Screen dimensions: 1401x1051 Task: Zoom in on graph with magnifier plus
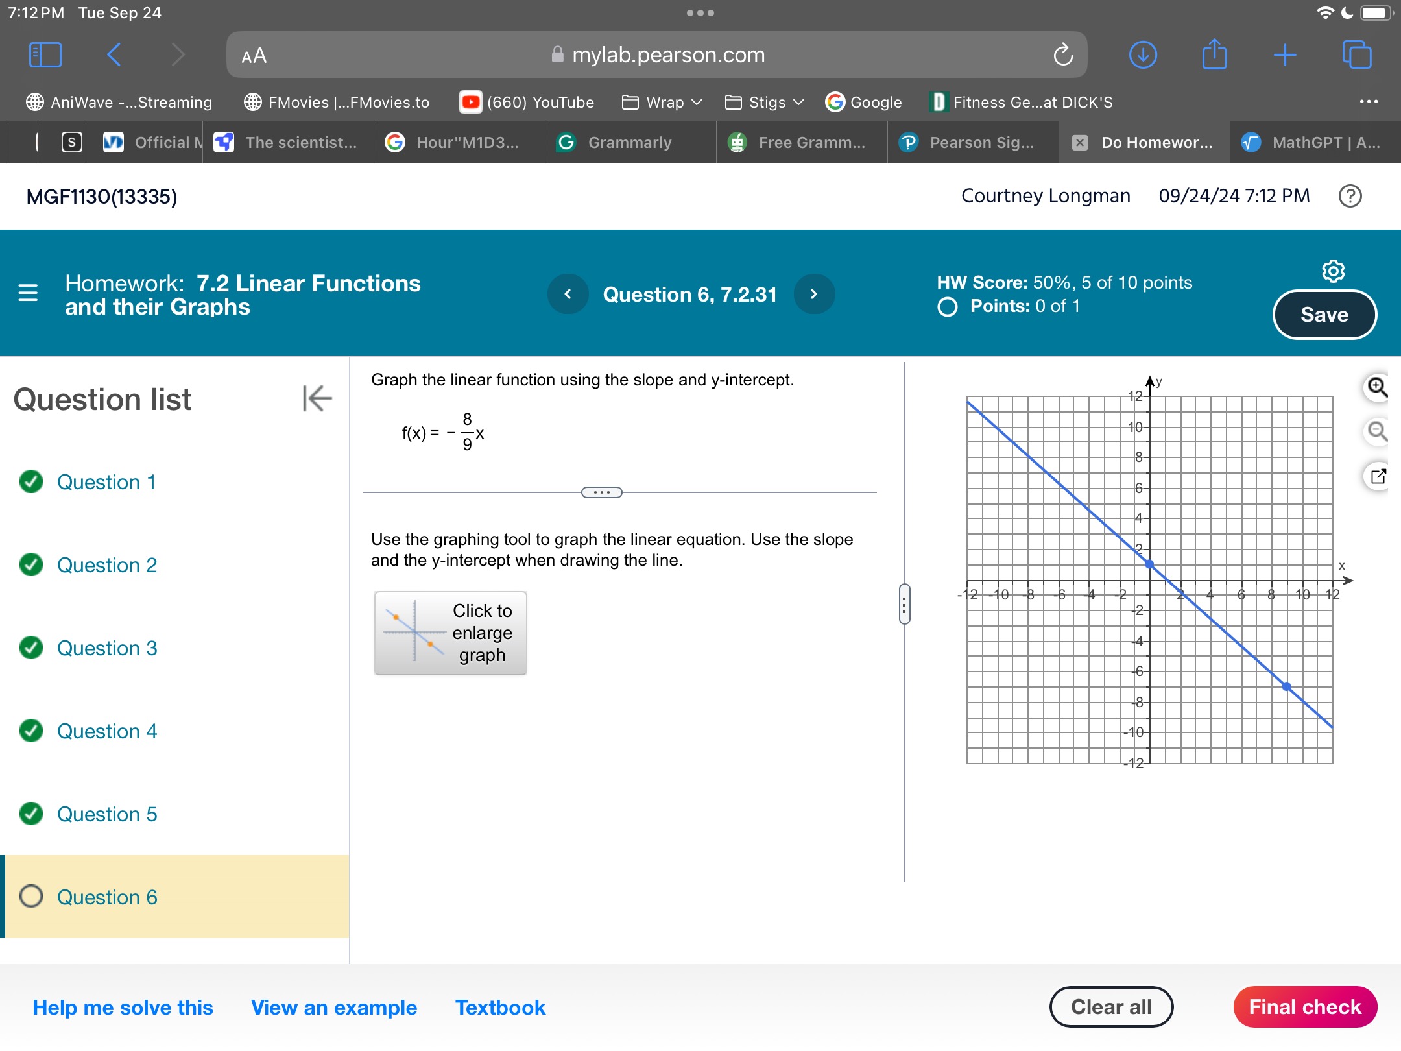click(x=1377, y=387)
